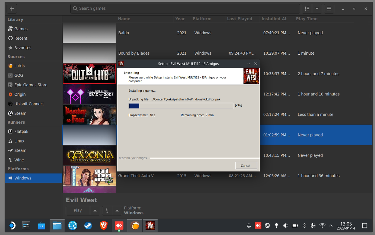Image resolution: width=375 pixels, height=235 pixels.
Task: Sort by the Year column header
Action: 180,19
